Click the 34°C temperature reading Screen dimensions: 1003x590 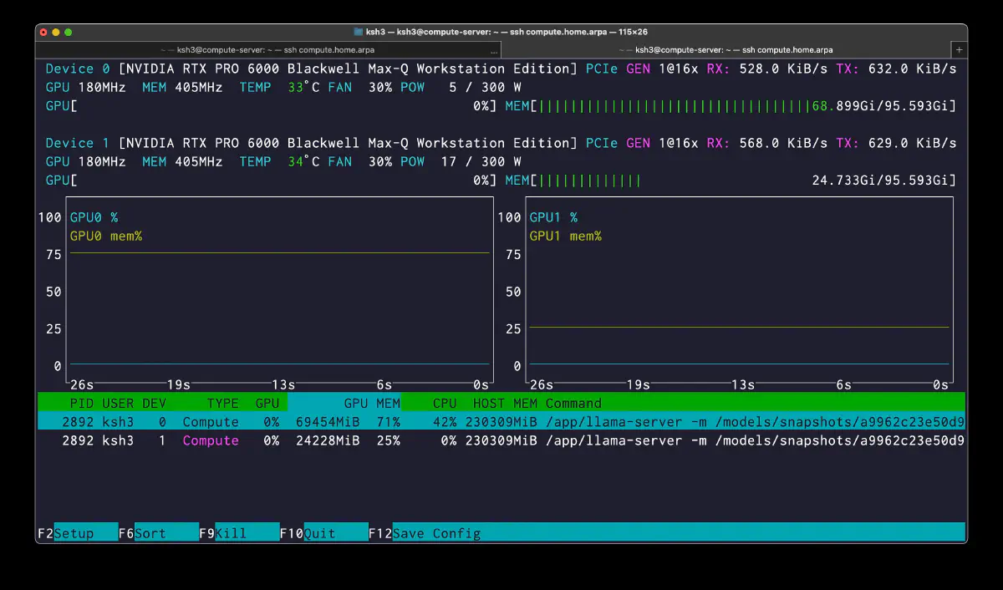coord(303,161)
